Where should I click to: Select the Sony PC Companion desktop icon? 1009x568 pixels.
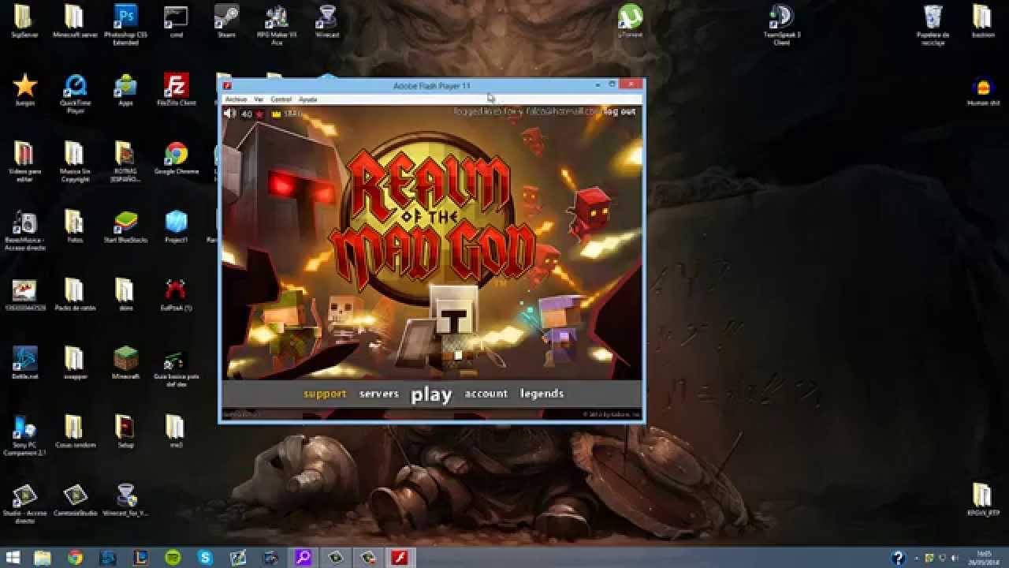click(x=24, y=435)
